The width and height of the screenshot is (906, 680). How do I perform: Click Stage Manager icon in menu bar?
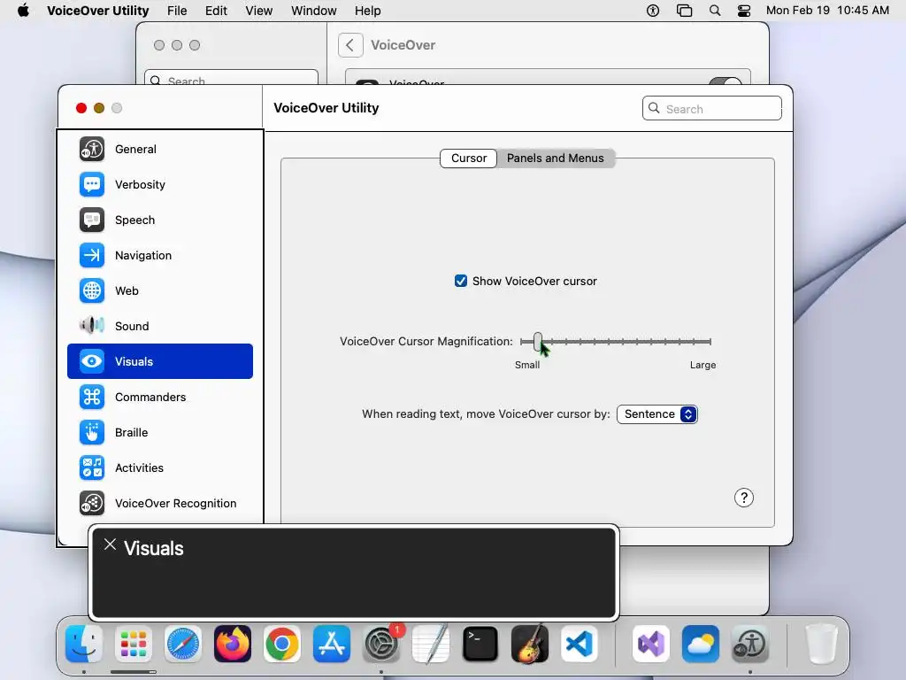(684, 11)
